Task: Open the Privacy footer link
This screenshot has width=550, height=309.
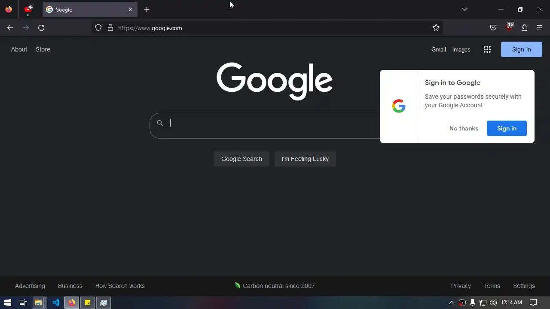Action: click(x=461, y=286)
